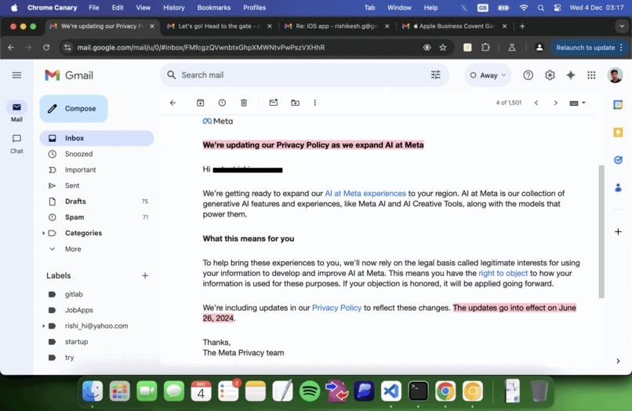
Task: Archive this email
Action: (200, 103)
